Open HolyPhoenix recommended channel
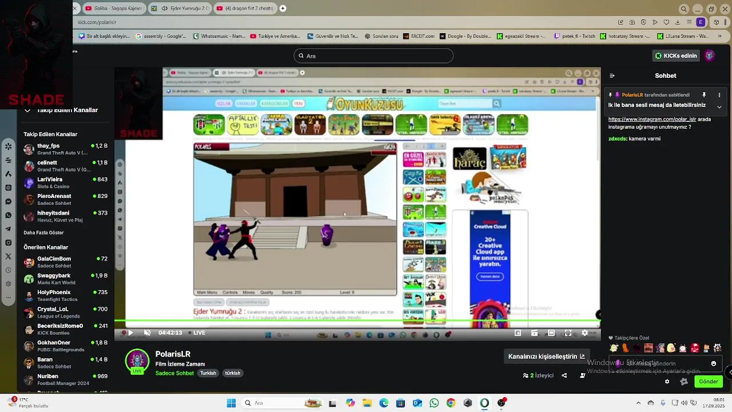Image resolution: width=732 pixels, height=412 pixels. coord(65,295)
